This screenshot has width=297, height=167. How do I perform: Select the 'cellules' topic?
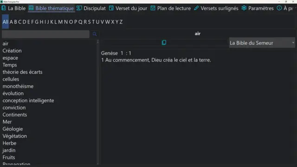[x=11, y=79]
